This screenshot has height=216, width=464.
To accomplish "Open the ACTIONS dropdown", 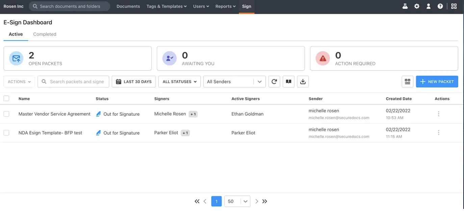I will click(19, 82).
